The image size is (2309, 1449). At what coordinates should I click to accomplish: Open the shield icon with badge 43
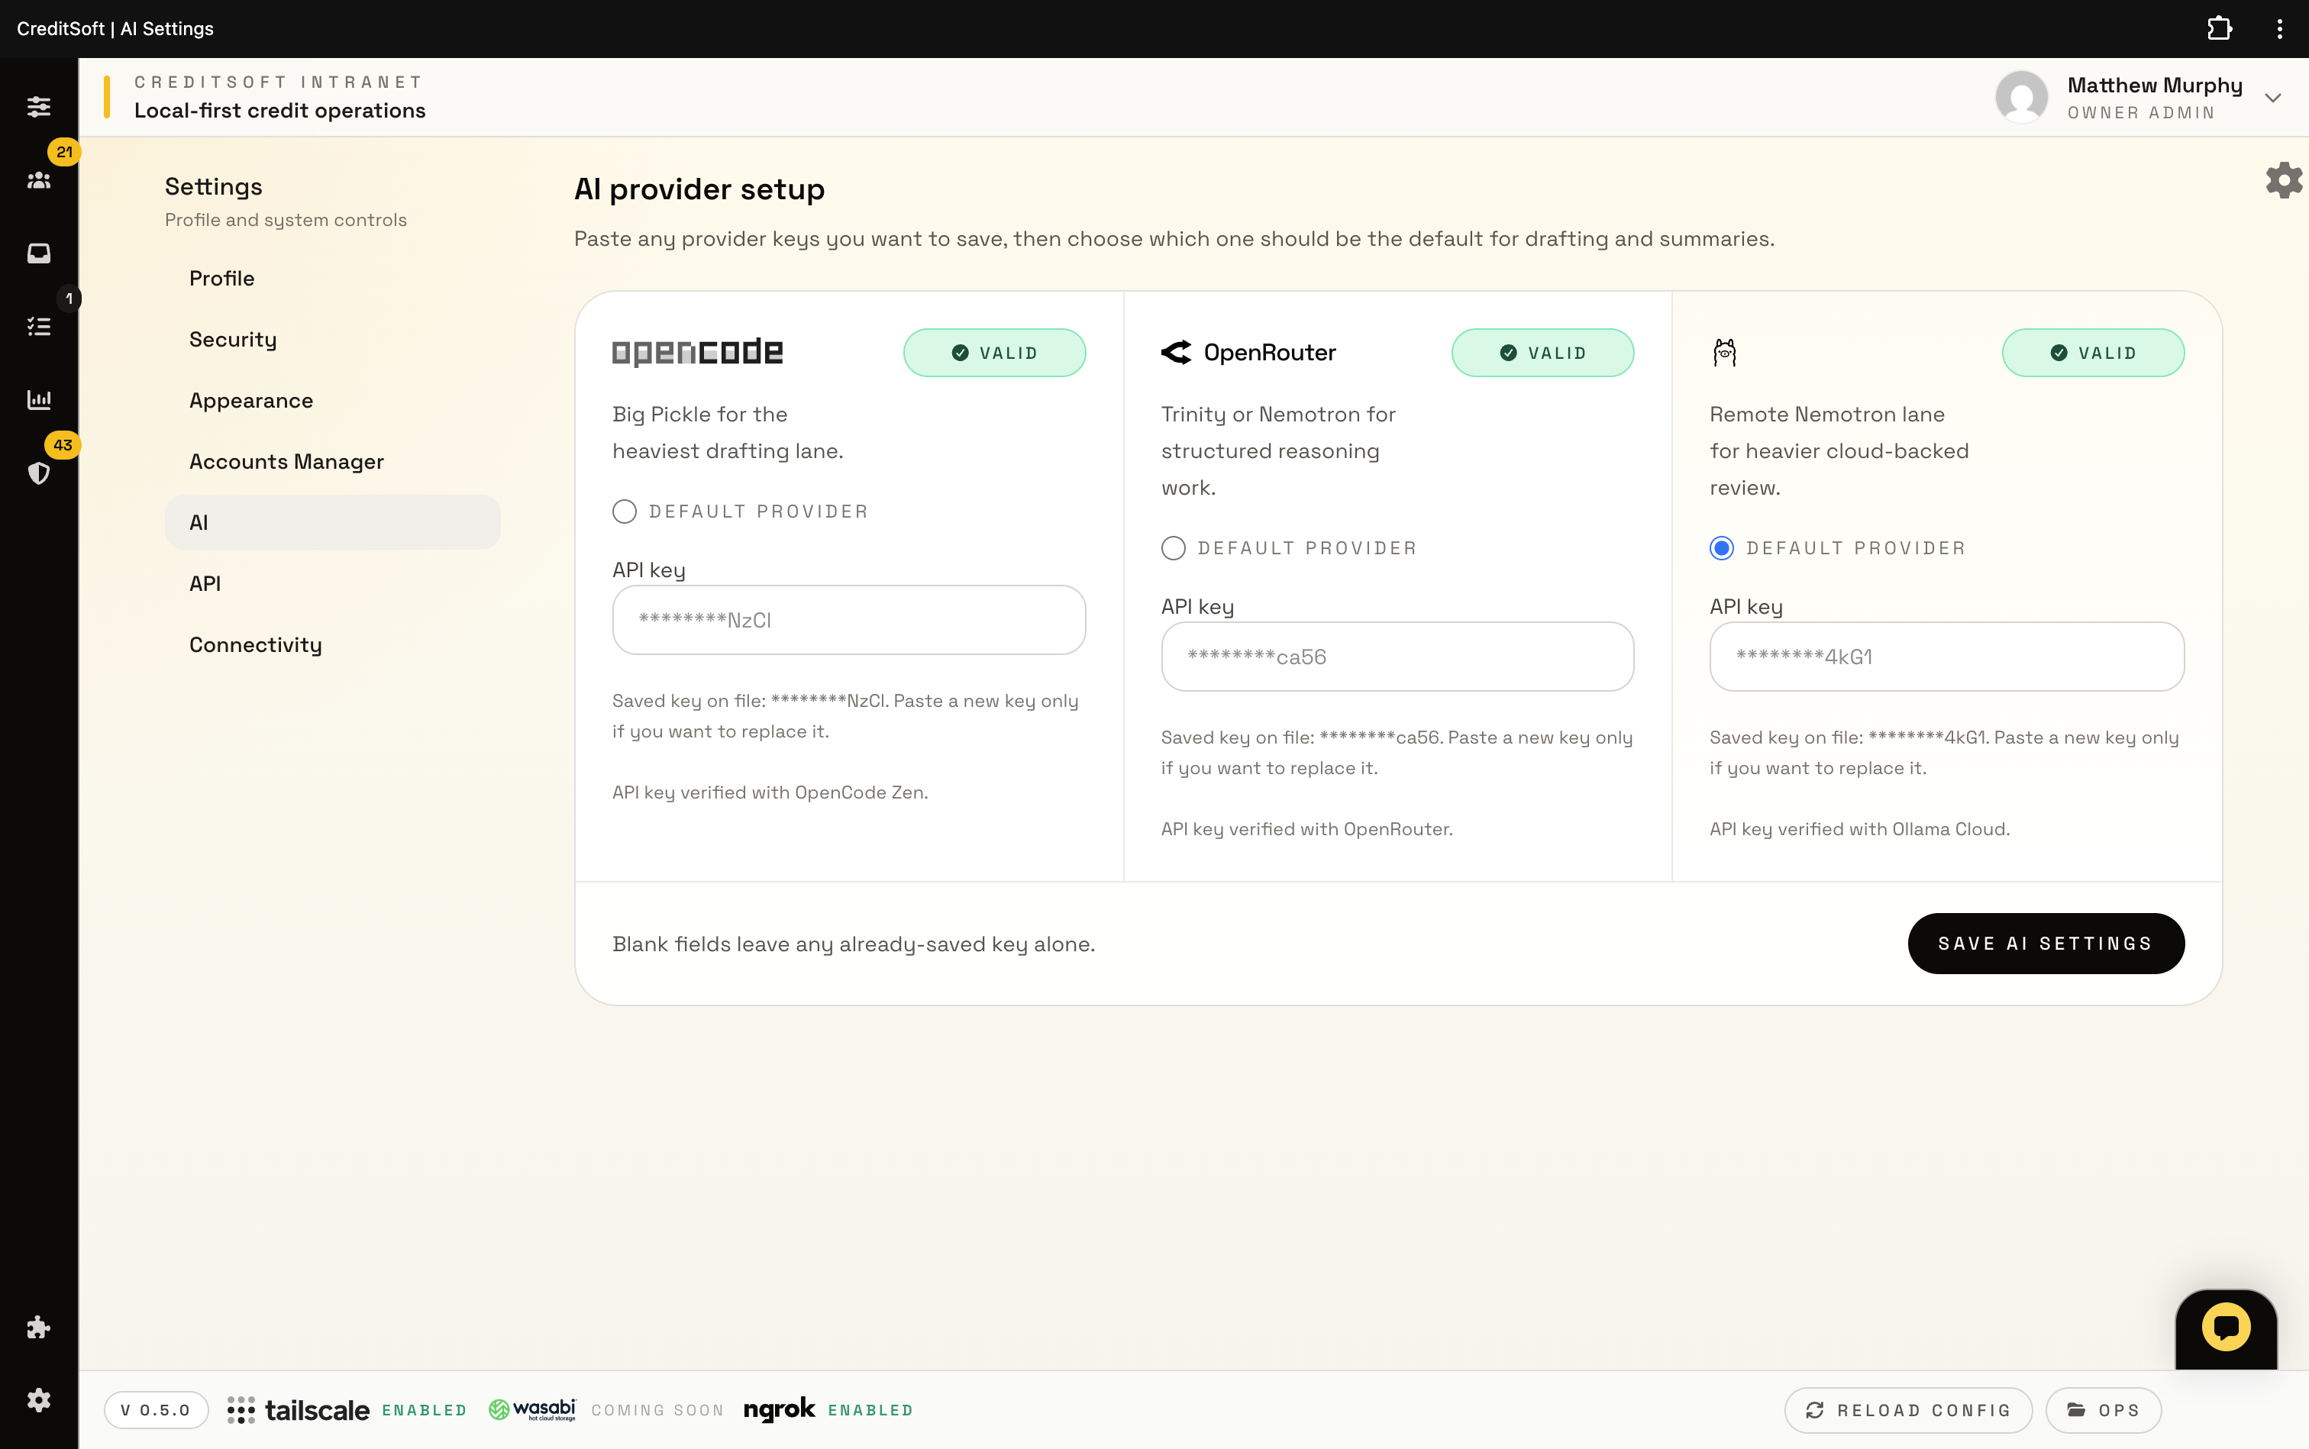coord(38,473)
